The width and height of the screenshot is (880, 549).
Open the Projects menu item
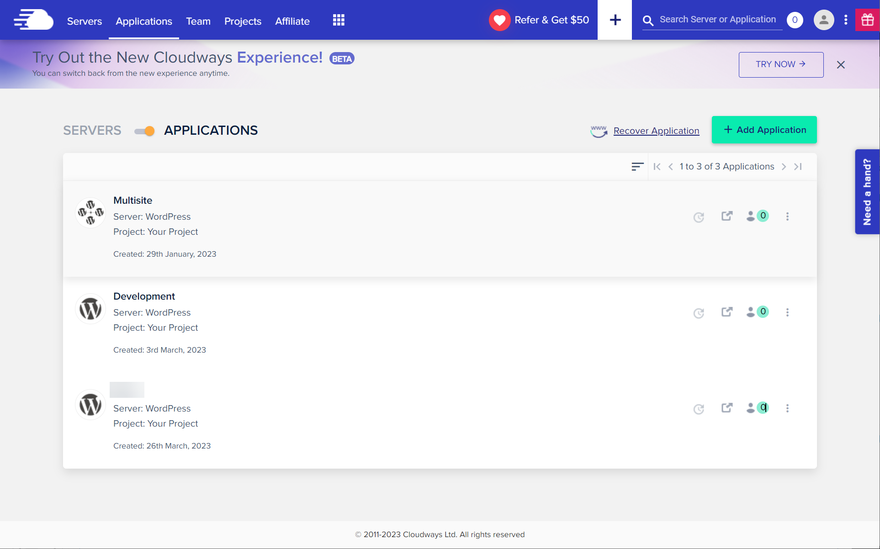click(x=243, y=21)
